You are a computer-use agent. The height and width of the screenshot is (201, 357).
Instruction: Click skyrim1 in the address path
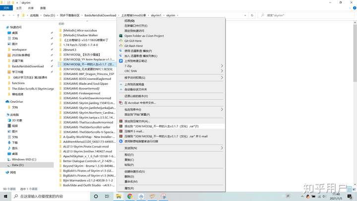click(156, 15)
